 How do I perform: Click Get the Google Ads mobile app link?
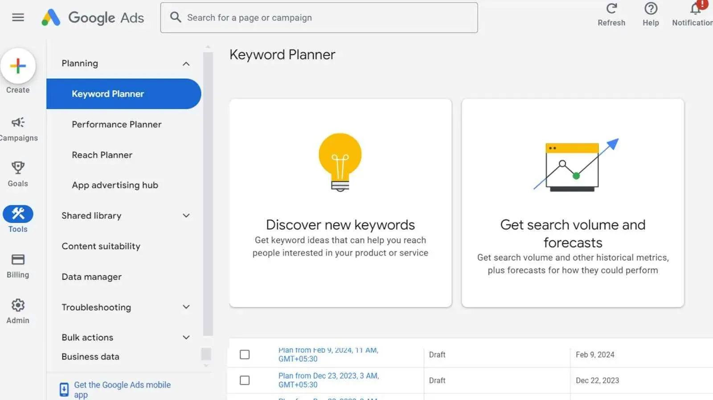click(x=122, y=389)
